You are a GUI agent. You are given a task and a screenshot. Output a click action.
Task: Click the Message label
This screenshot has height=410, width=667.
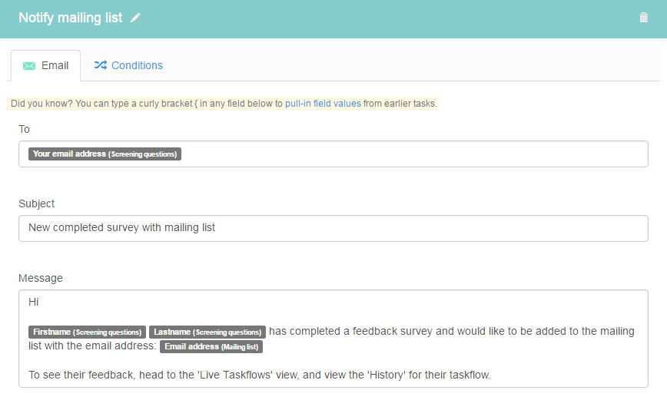41,278
